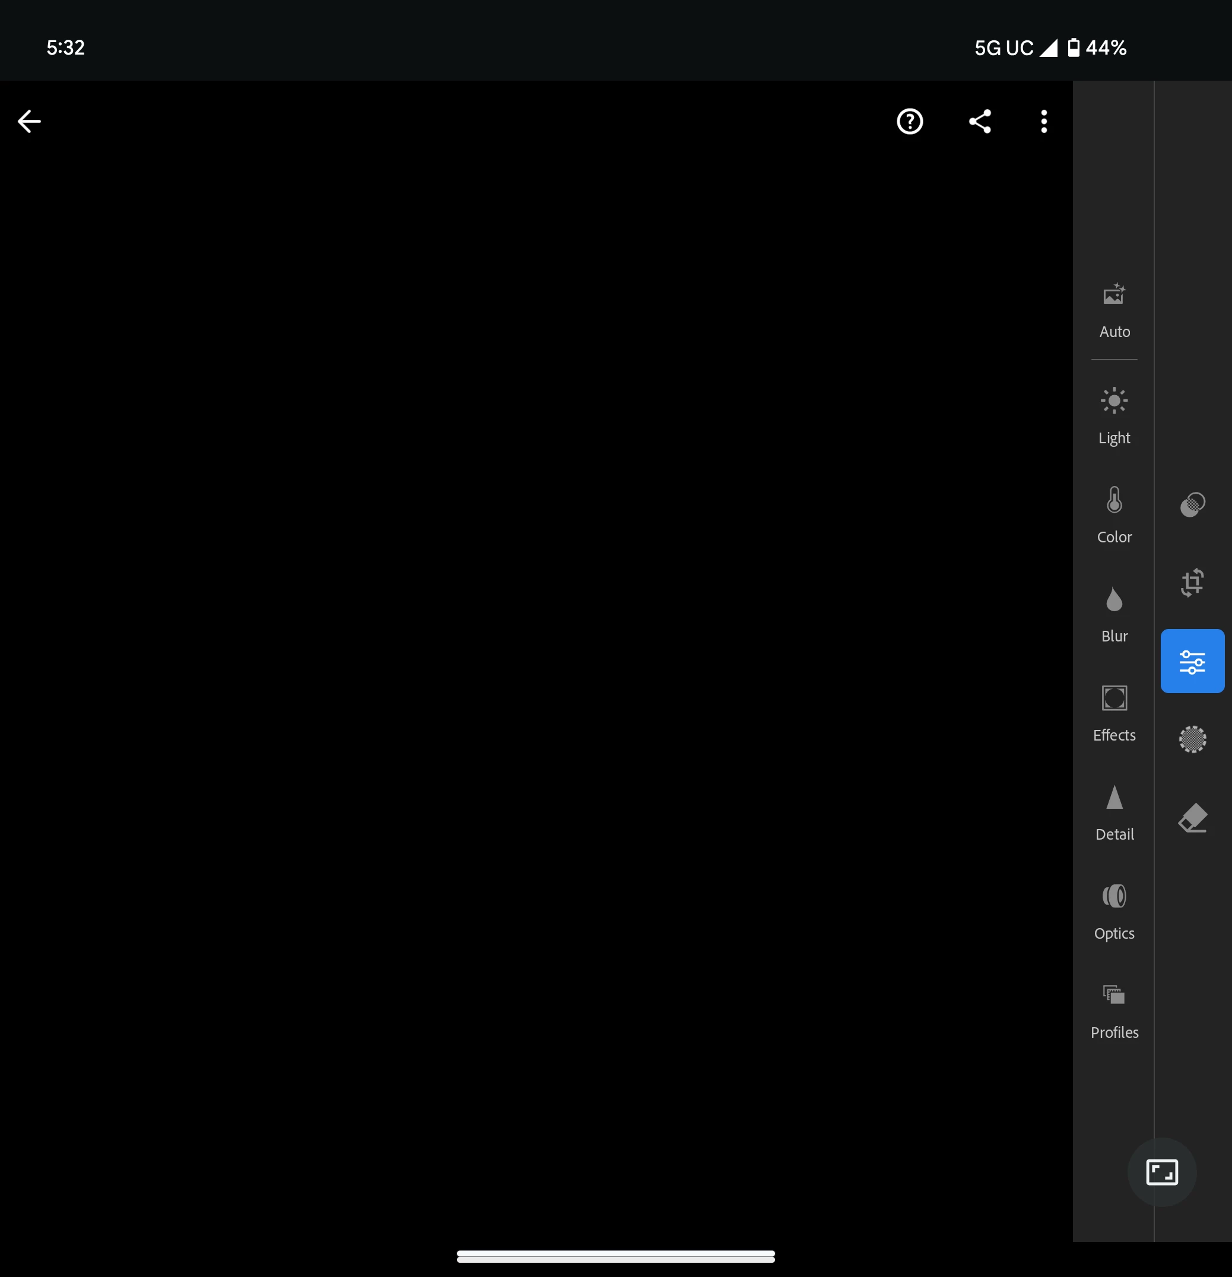The image size is (1232, 1277).
Task: Tap the share icon
Action: pyautogui.click(x=980, y=121)
